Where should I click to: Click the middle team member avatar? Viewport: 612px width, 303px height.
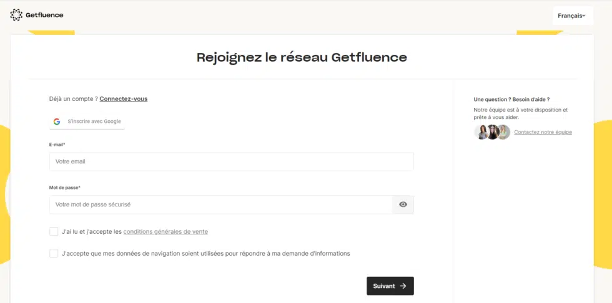coord(493,132)
